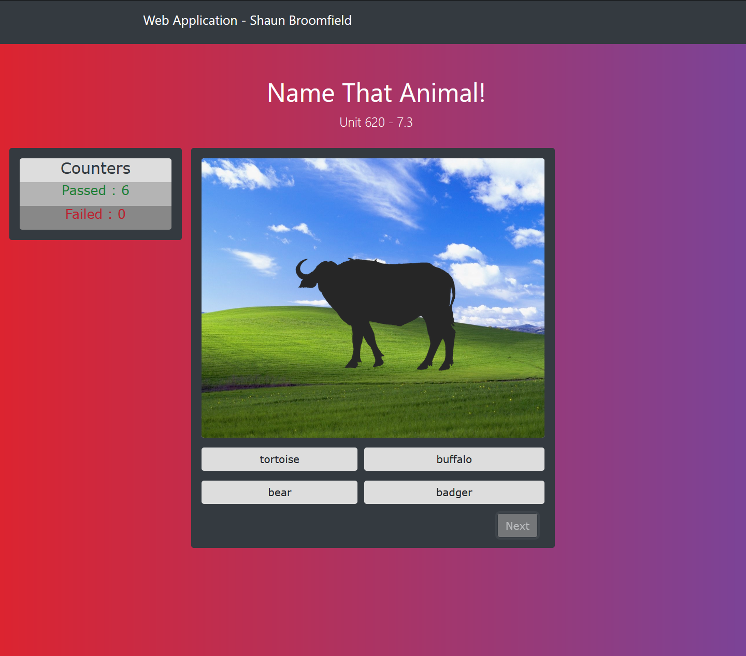Click the Next button
The height and width of the screenshot is (656, 746).
pos(518,526)
